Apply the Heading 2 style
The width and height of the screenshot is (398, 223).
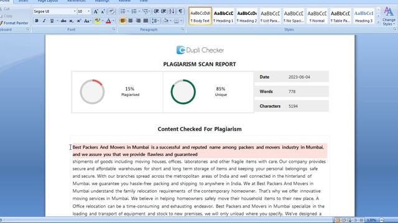point(247,16)
